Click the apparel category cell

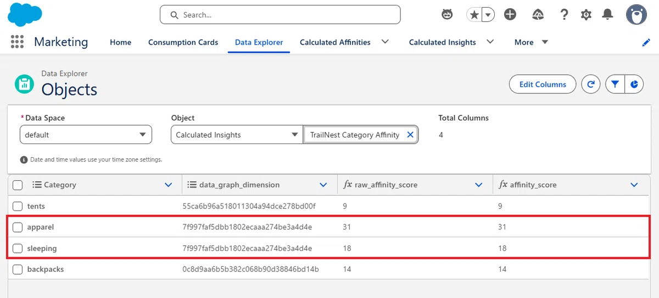(41, 227)
